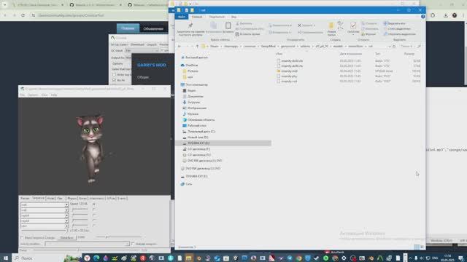Select TOSHIBA EXT (E:) highlighted drive

(x=223, y=143)
